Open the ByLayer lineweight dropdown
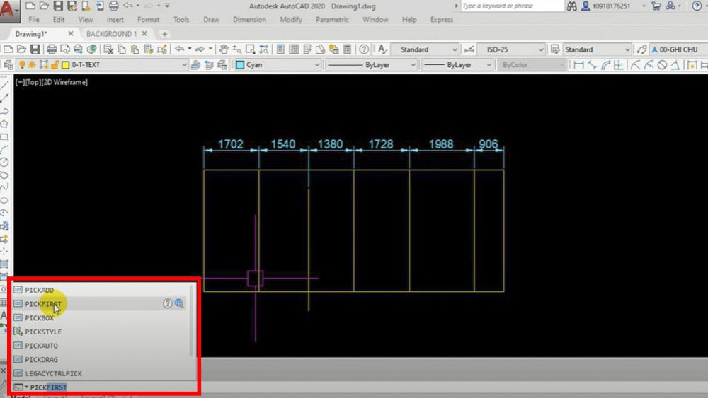 pos(457,65)
